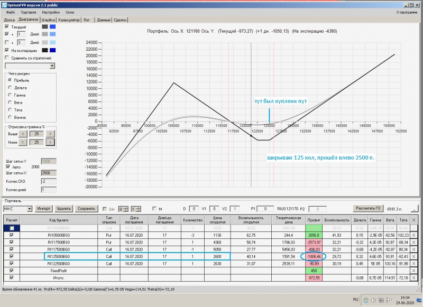Toggle the Авто grid step checkbox

click(8, 167)
